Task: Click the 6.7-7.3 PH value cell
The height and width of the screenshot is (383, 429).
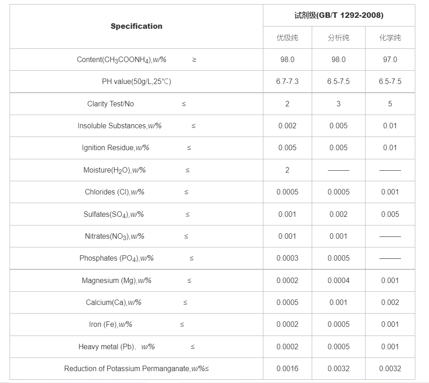Action: pos(287,82)
